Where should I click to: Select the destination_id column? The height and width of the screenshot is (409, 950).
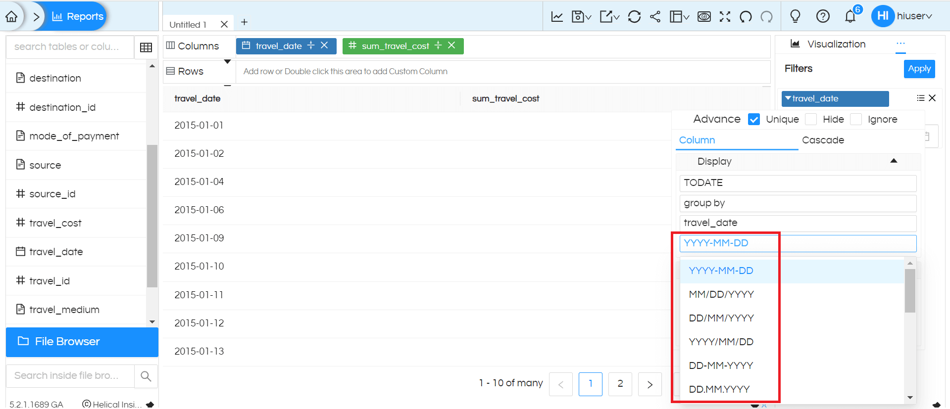tap(62, 107)
